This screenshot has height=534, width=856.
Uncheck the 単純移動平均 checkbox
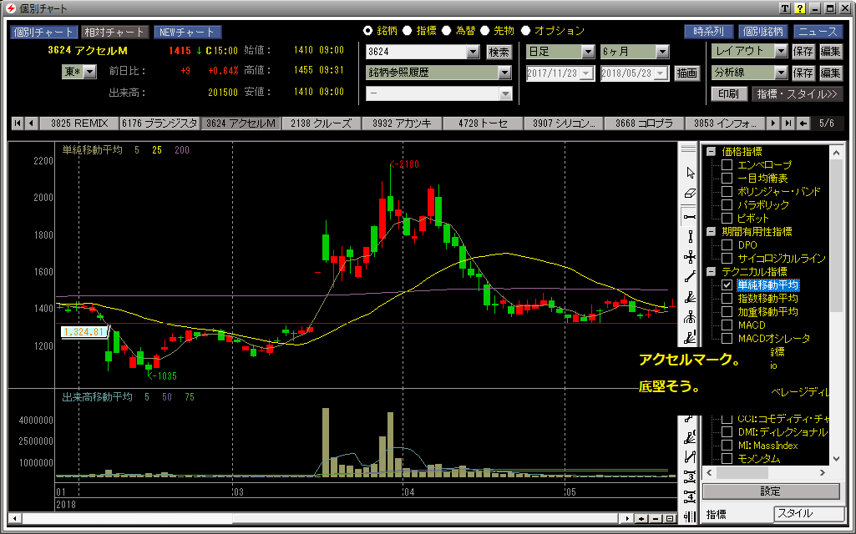click(x=727, y=285)
